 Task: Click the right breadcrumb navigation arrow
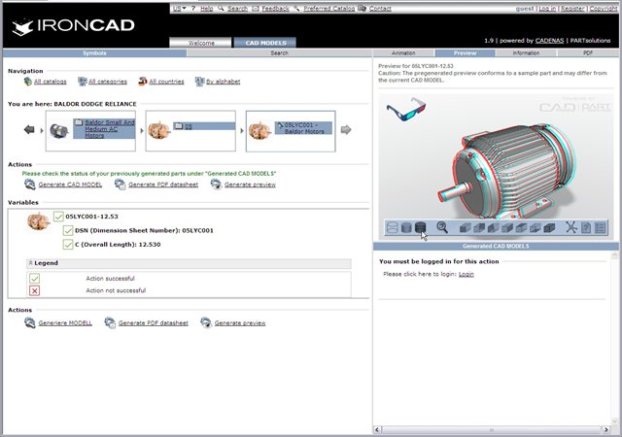(x=346, y=130)
